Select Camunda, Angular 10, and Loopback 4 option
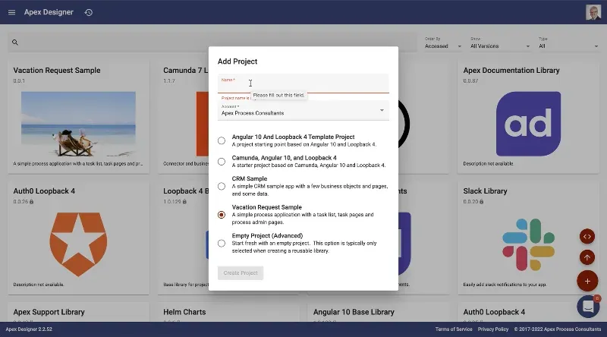This screenshot has width=607, height=337. click(x=221, y=162)
